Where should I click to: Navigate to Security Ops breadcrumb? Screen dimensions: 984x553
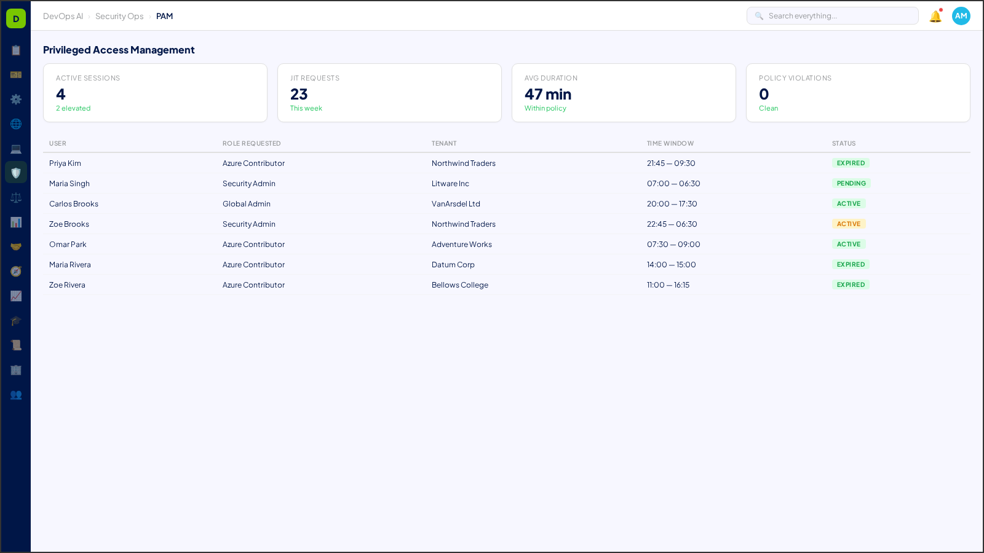119,16
